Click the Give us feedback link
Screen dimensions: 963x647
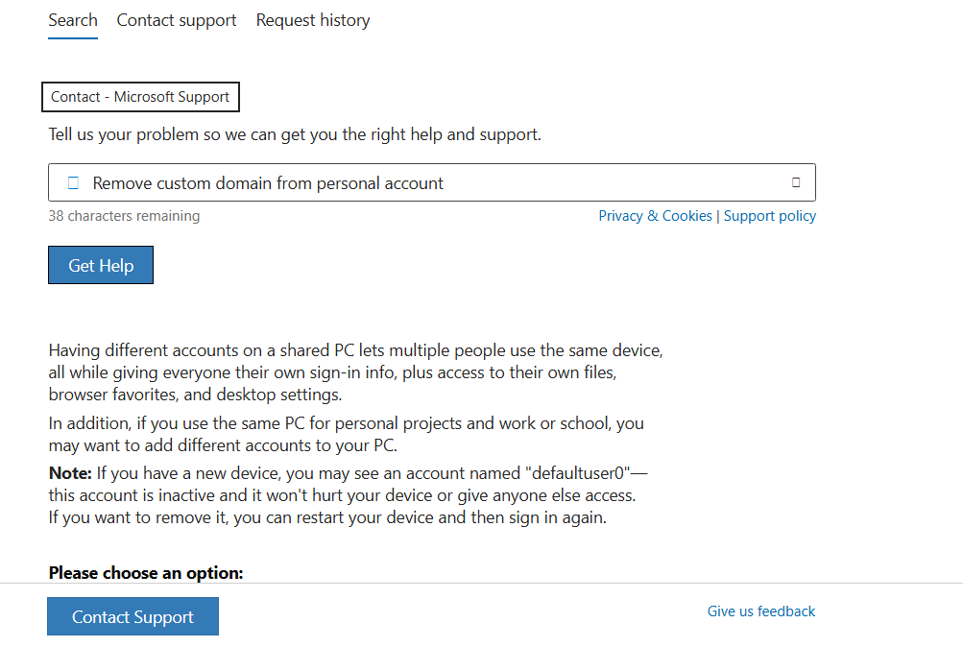pyautogui.click(x=761, y=611)
